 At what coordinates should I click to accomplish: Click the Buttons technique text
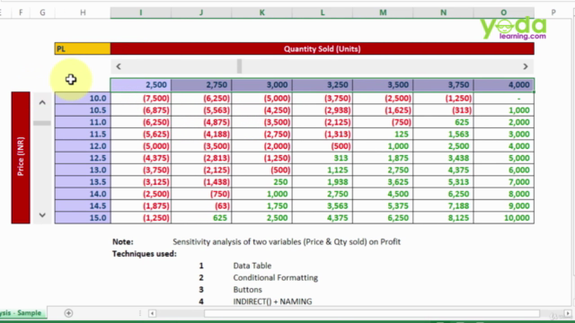tap(248, 290)
